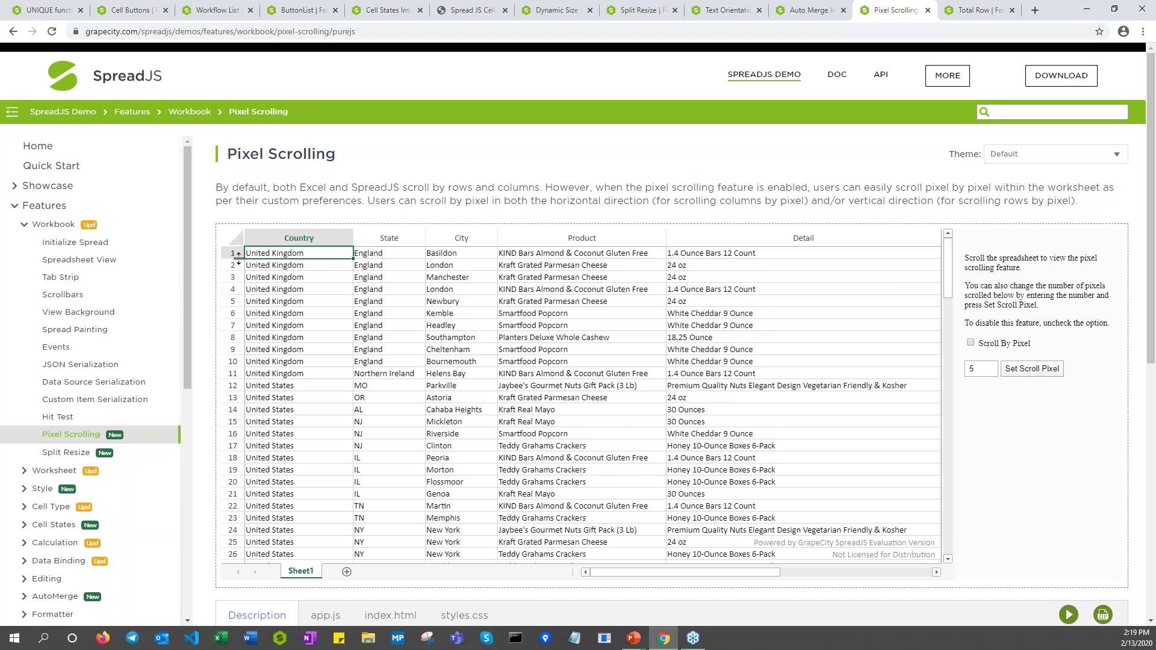Image resolution: width=1156 pixels, height=650 pixels.
Task: Switch to the app.js tab
Action: point(325,615)
